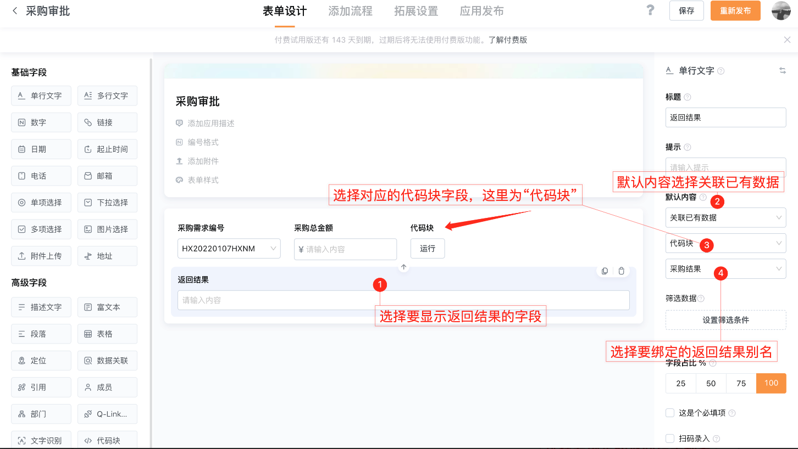This screenshot has height=449, width=798.
Task: Add 多项选择 field from the palette
Action: coord(41,229)
